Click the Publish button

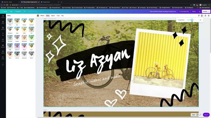(x=205, y=11)
